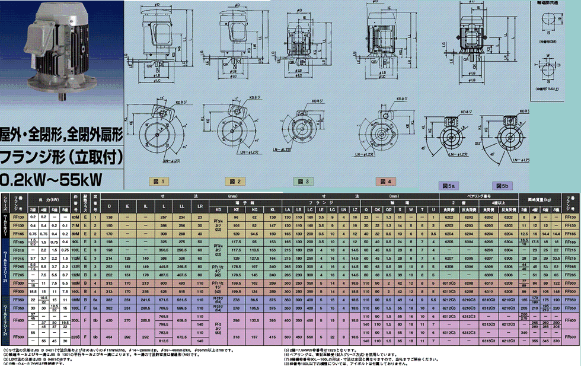Click the KD column header
The width and height of the screenshot is (581, 366).
pyautogui.click(x=218, y=209)
